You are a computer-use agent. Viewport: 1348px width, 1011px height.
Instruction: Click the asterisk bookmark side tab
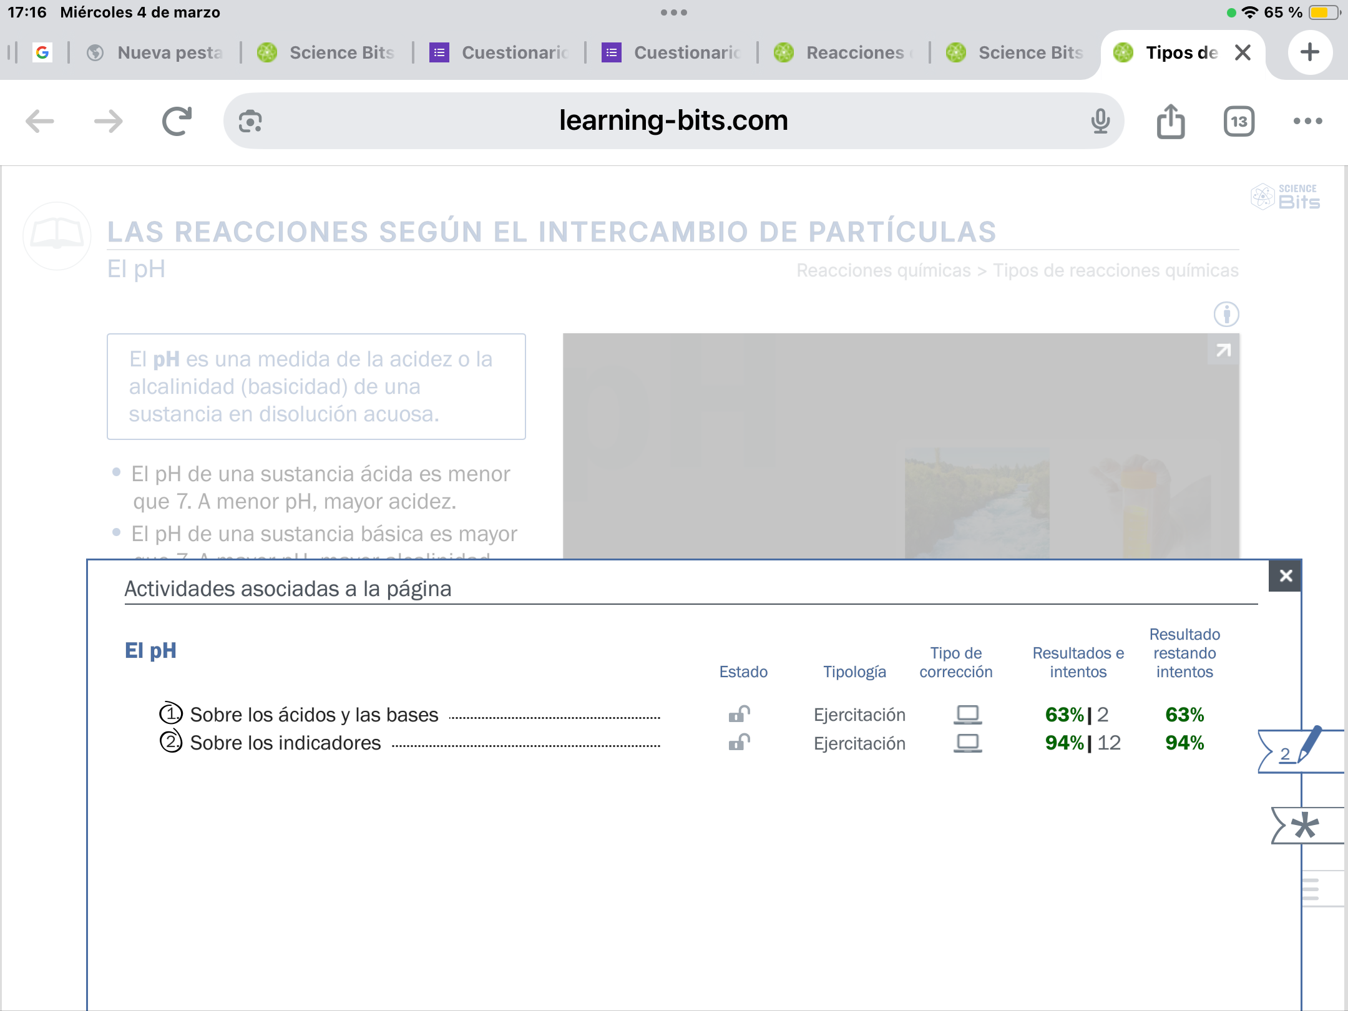tap(1305, 826)
